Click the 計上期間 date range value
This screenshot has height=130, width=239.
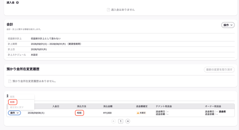pos(57,44)
